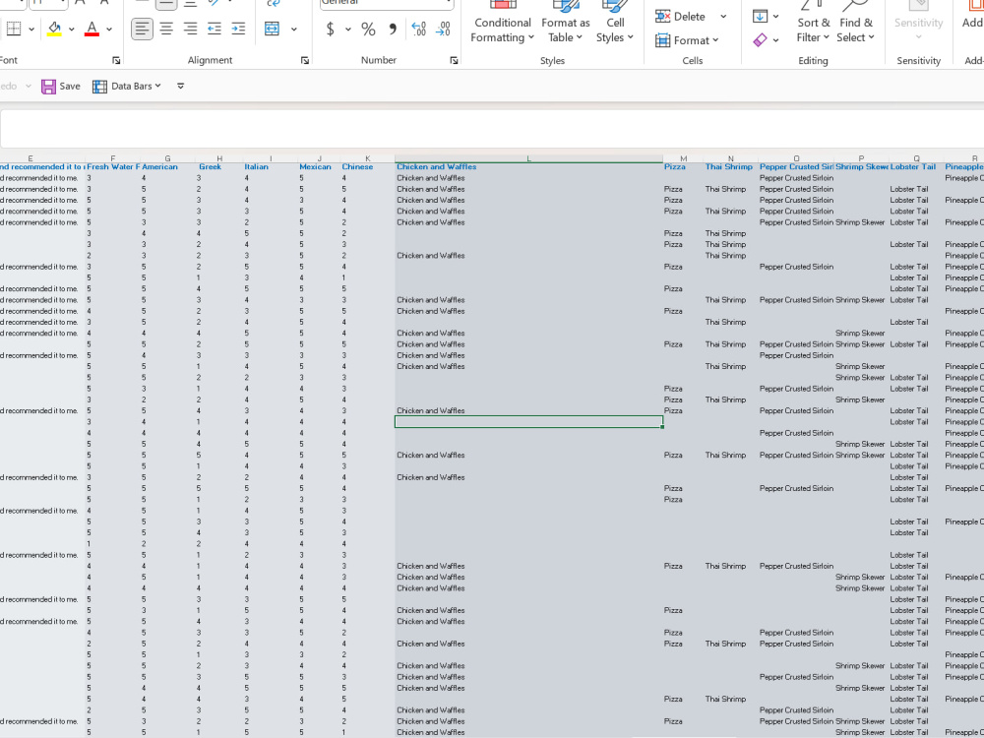Apply the red Font Color
This screenshot has width=984, height=738.
[92, 29]
